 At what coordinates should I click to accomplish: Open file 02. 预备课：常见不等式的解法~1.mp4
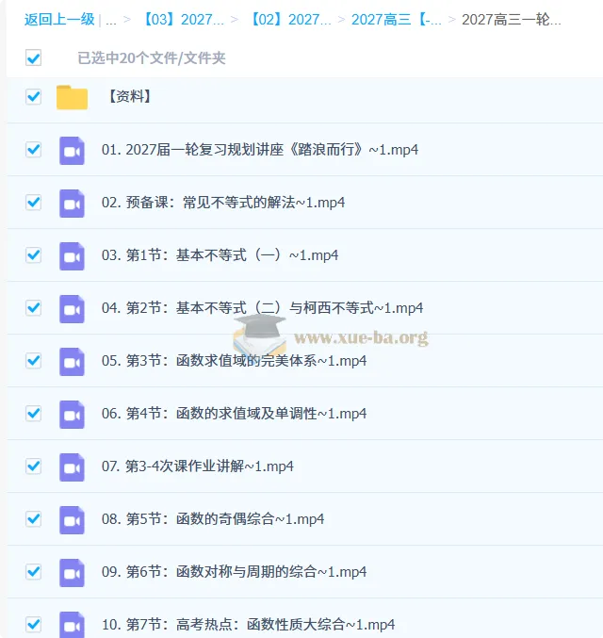(223, 203)
